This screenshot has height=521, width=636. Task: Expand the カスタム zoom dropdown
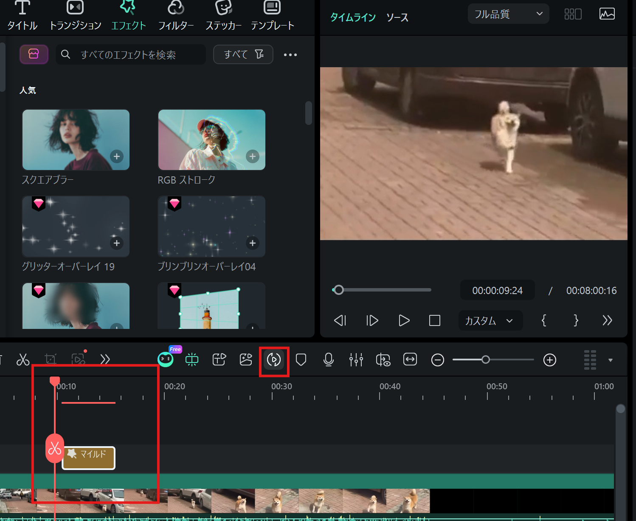[x=490, y=320]
